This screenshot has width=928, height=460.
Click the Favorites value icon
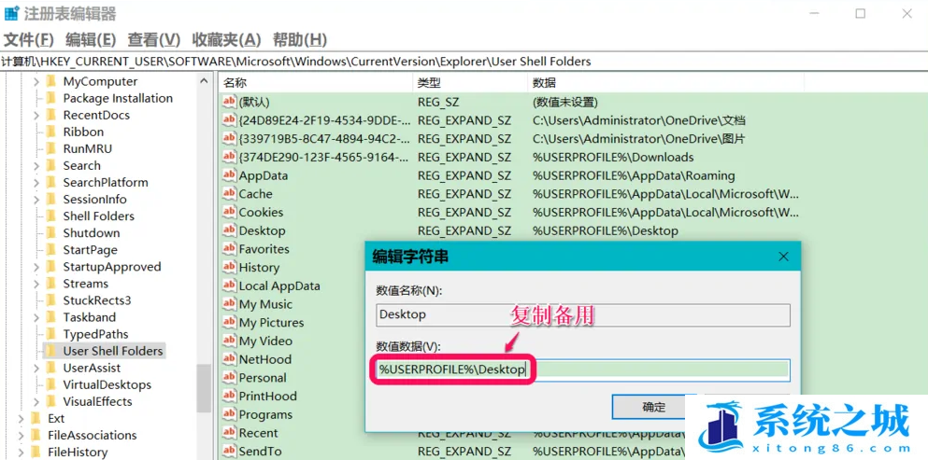click(229, 249)
